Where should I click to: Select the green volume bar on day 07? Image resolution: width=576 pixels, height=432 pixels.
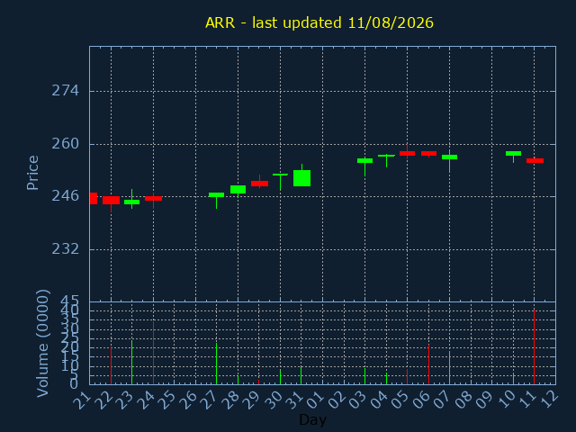tap(449, 368)
